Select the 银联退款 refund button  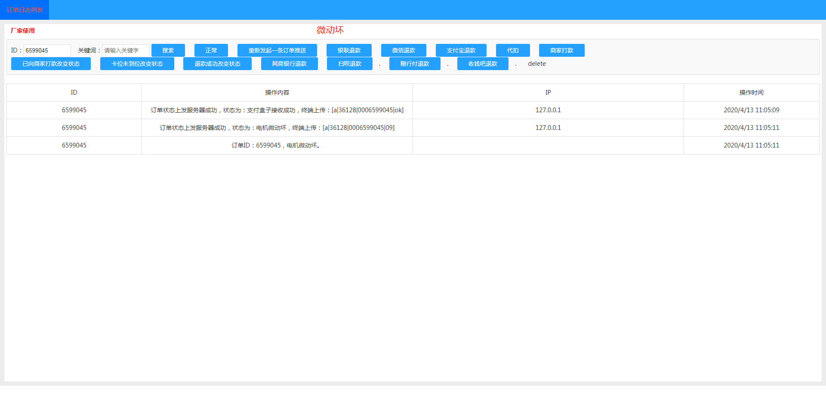(x=349, y=50)
